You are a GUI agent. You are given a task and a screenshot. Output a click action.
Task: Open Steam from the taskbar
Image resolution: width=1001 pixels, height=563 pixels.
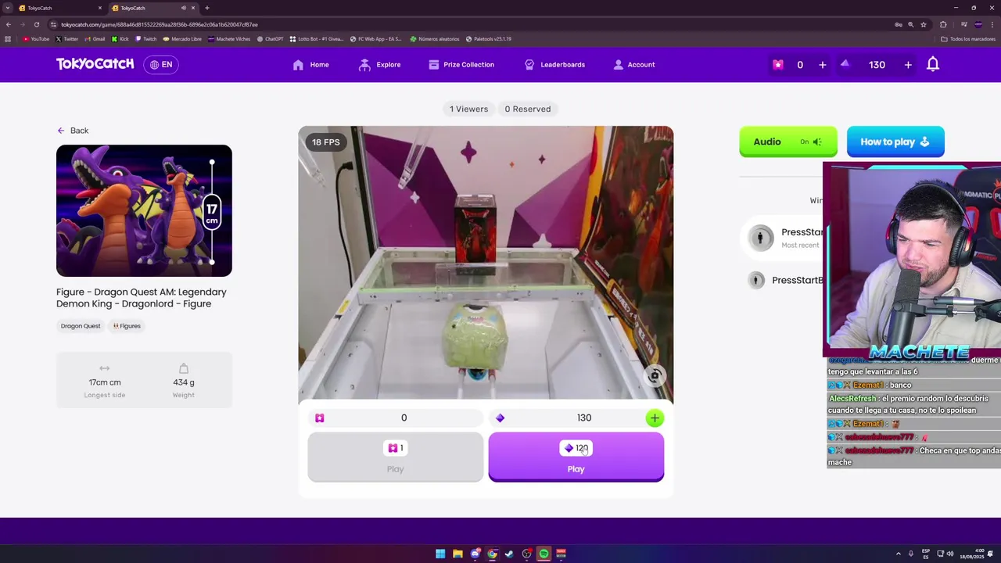click(x=509, y=554)
